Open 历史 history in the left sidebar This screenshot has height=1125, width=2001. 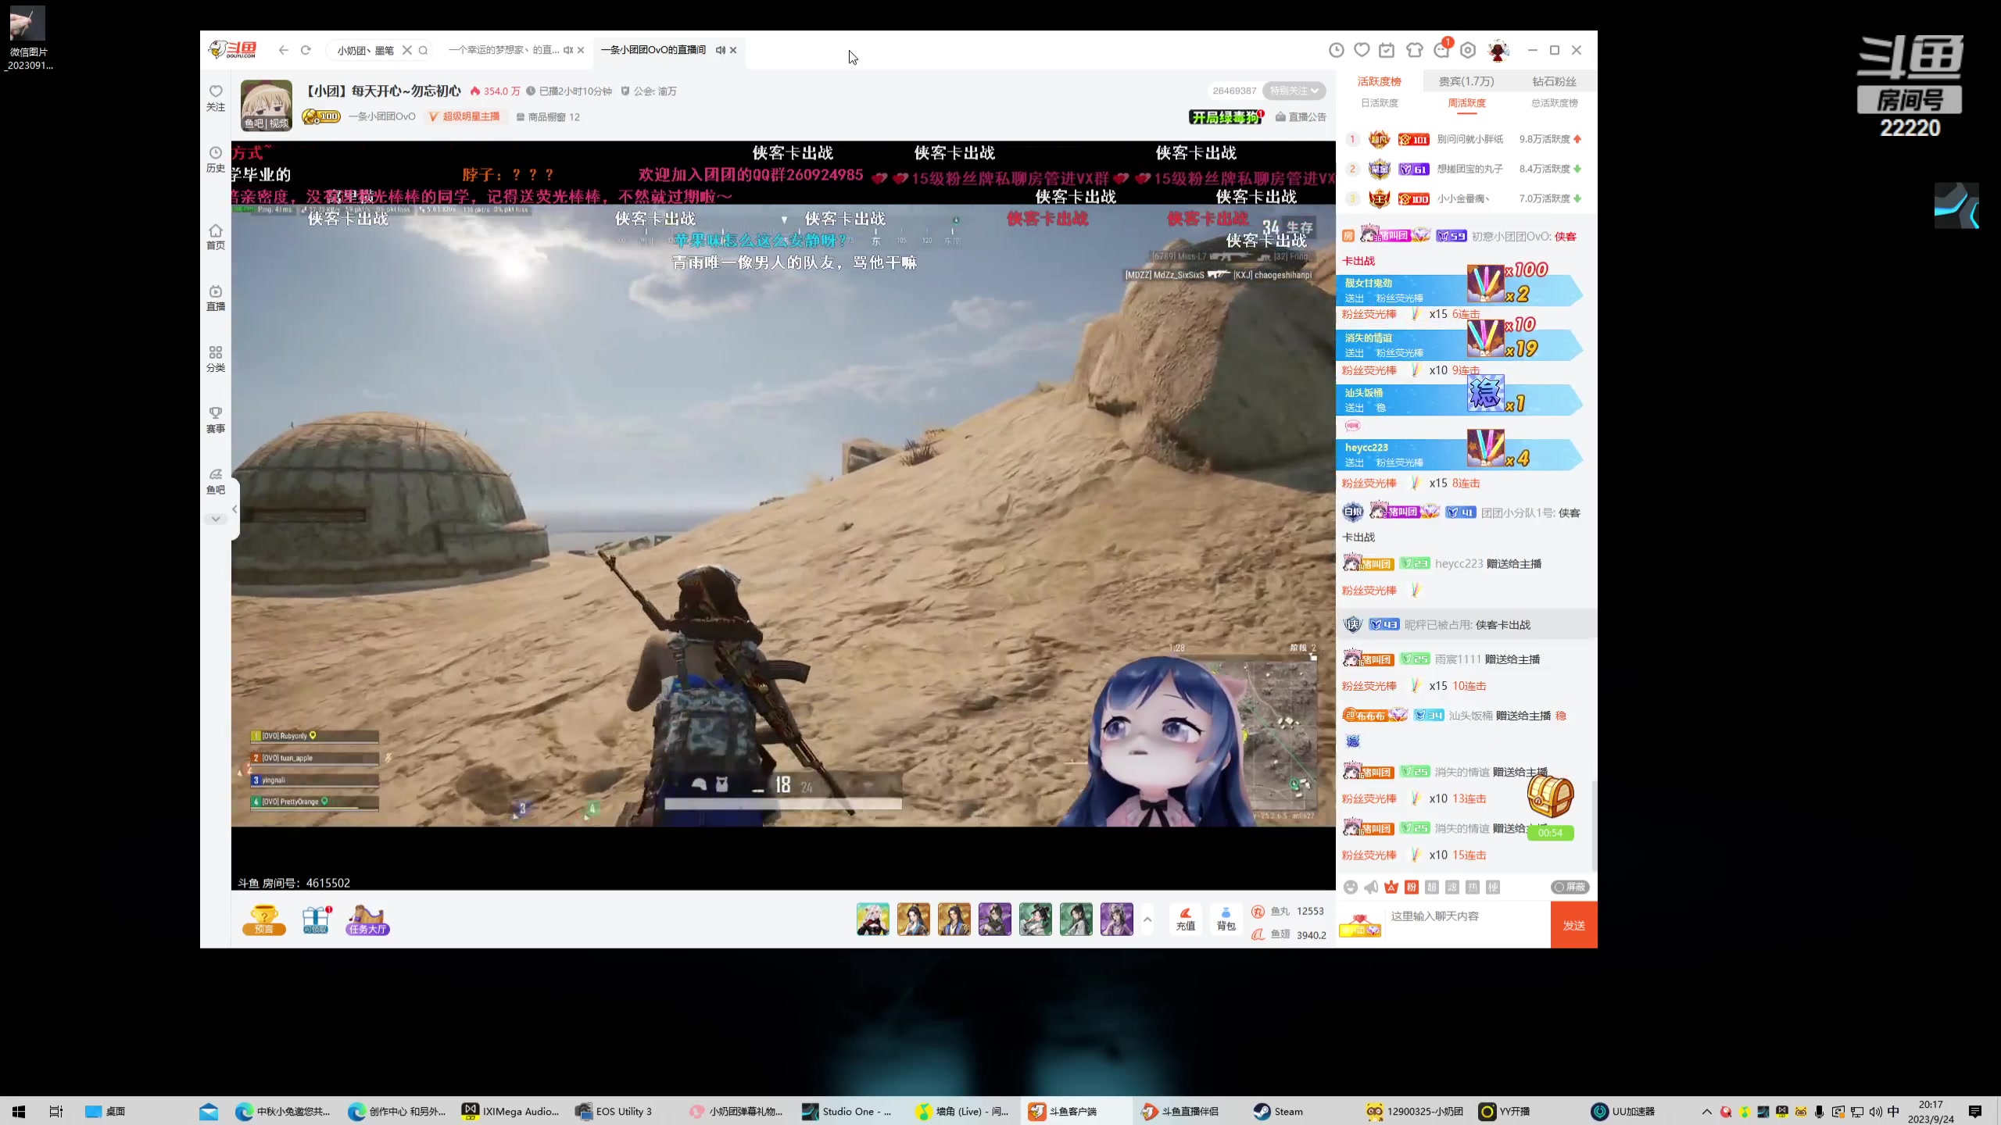[x=216, y=159]
